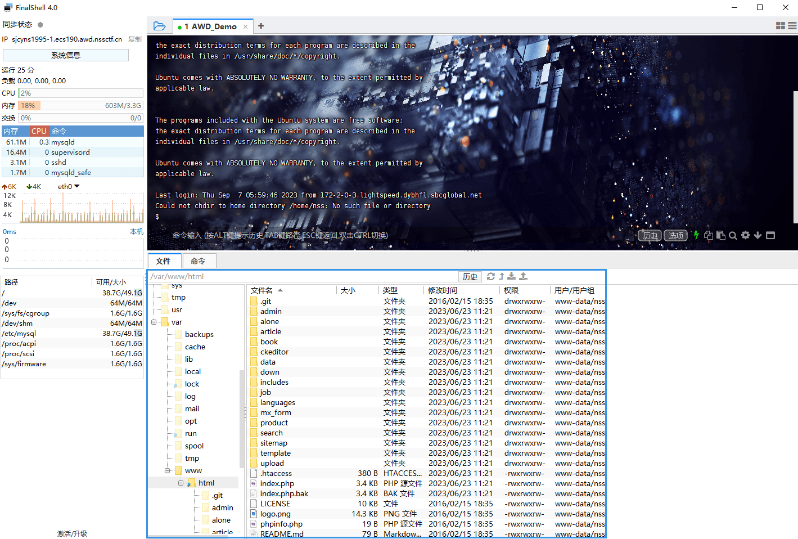Viewport: 798px width, 539px height.
Task: Click the command input field
Action: (402, 235)
